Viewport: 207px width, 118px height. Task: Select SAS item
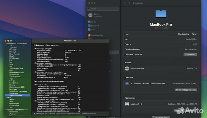11,62
